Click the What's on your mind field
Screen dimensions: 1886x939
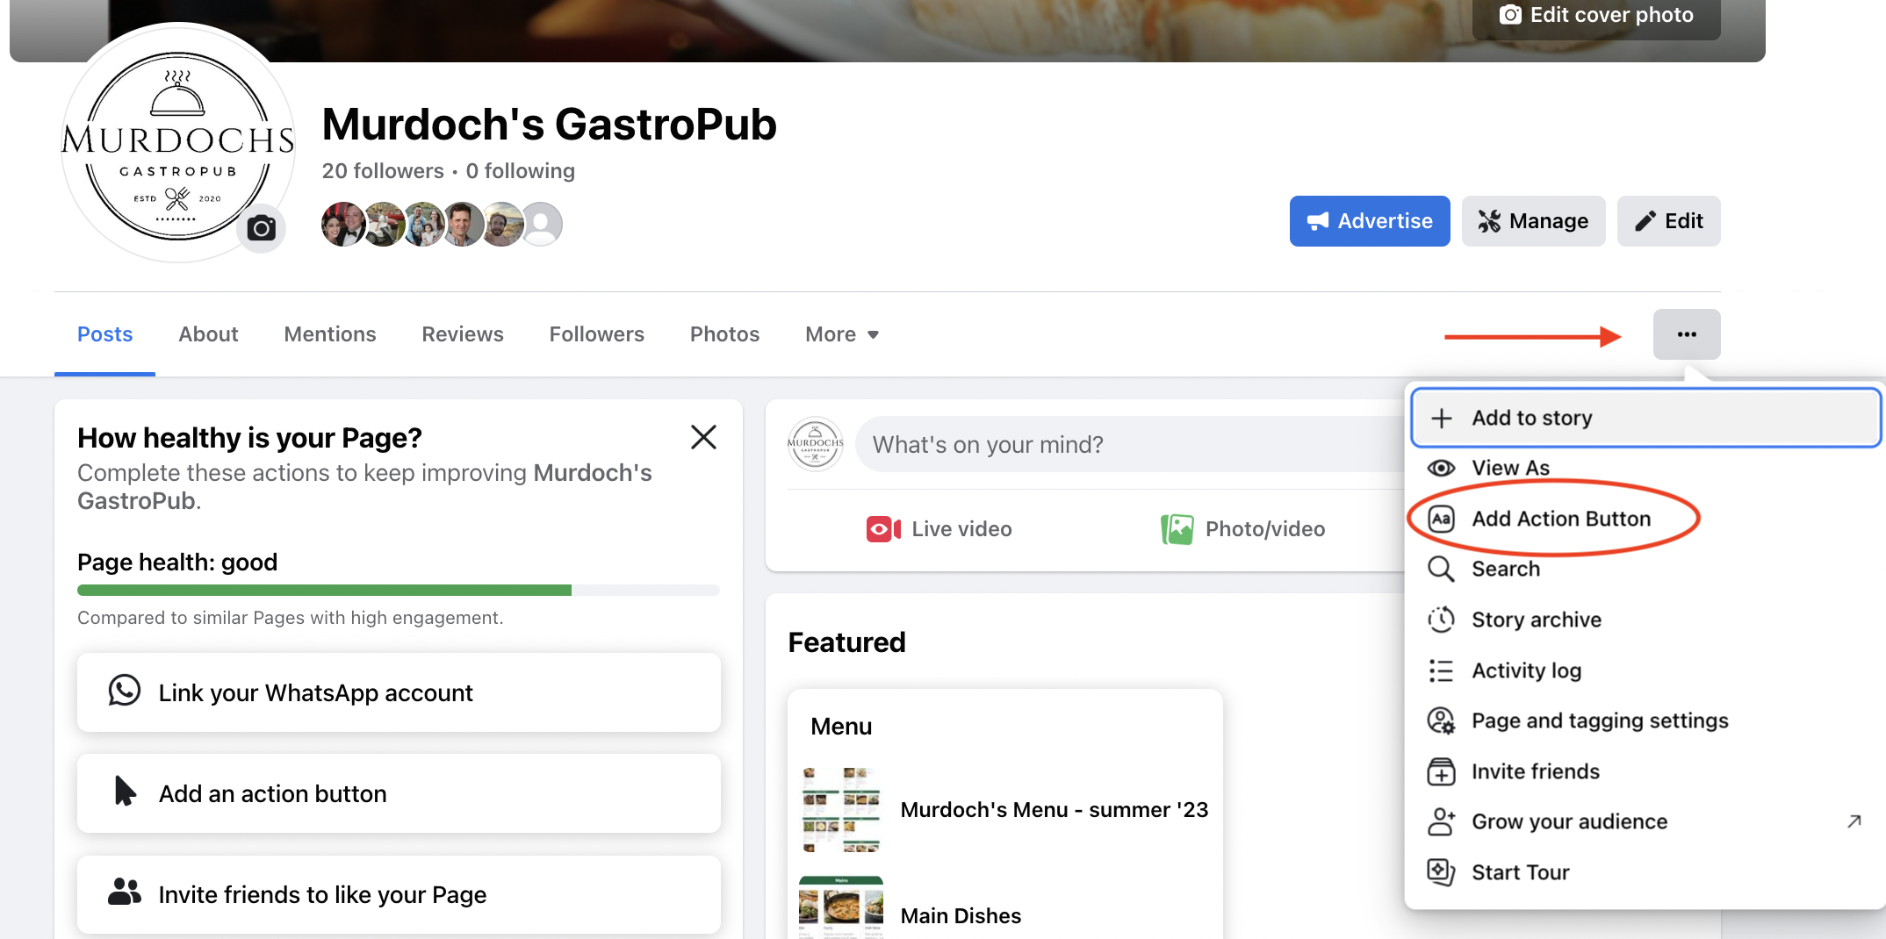coord(1129,444)
